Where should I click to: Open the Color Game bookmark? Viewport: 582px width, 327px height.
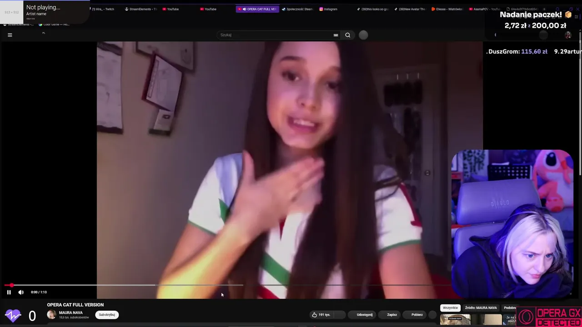pos(54,25)
